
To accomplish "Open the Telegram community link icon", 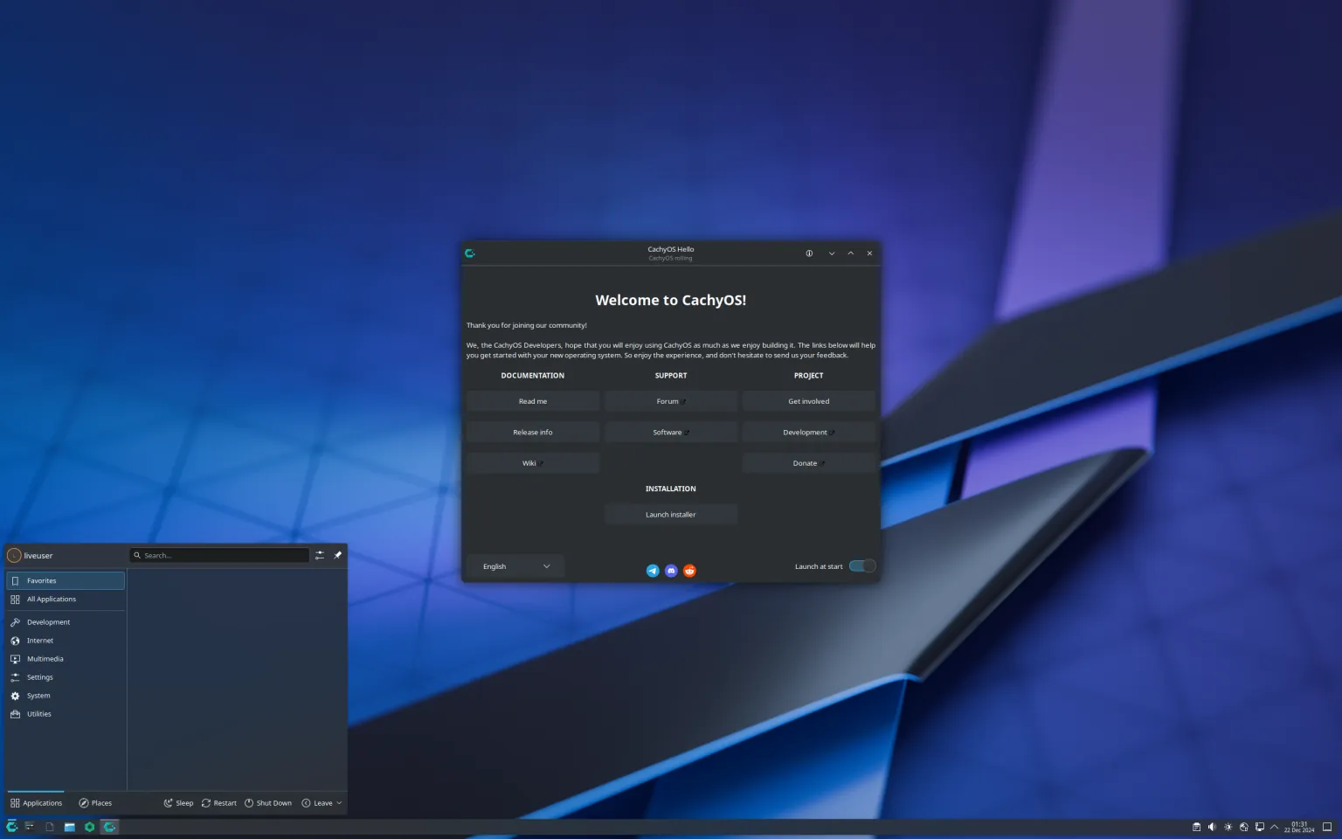I will pyautogui.click(x=653, y=571).
